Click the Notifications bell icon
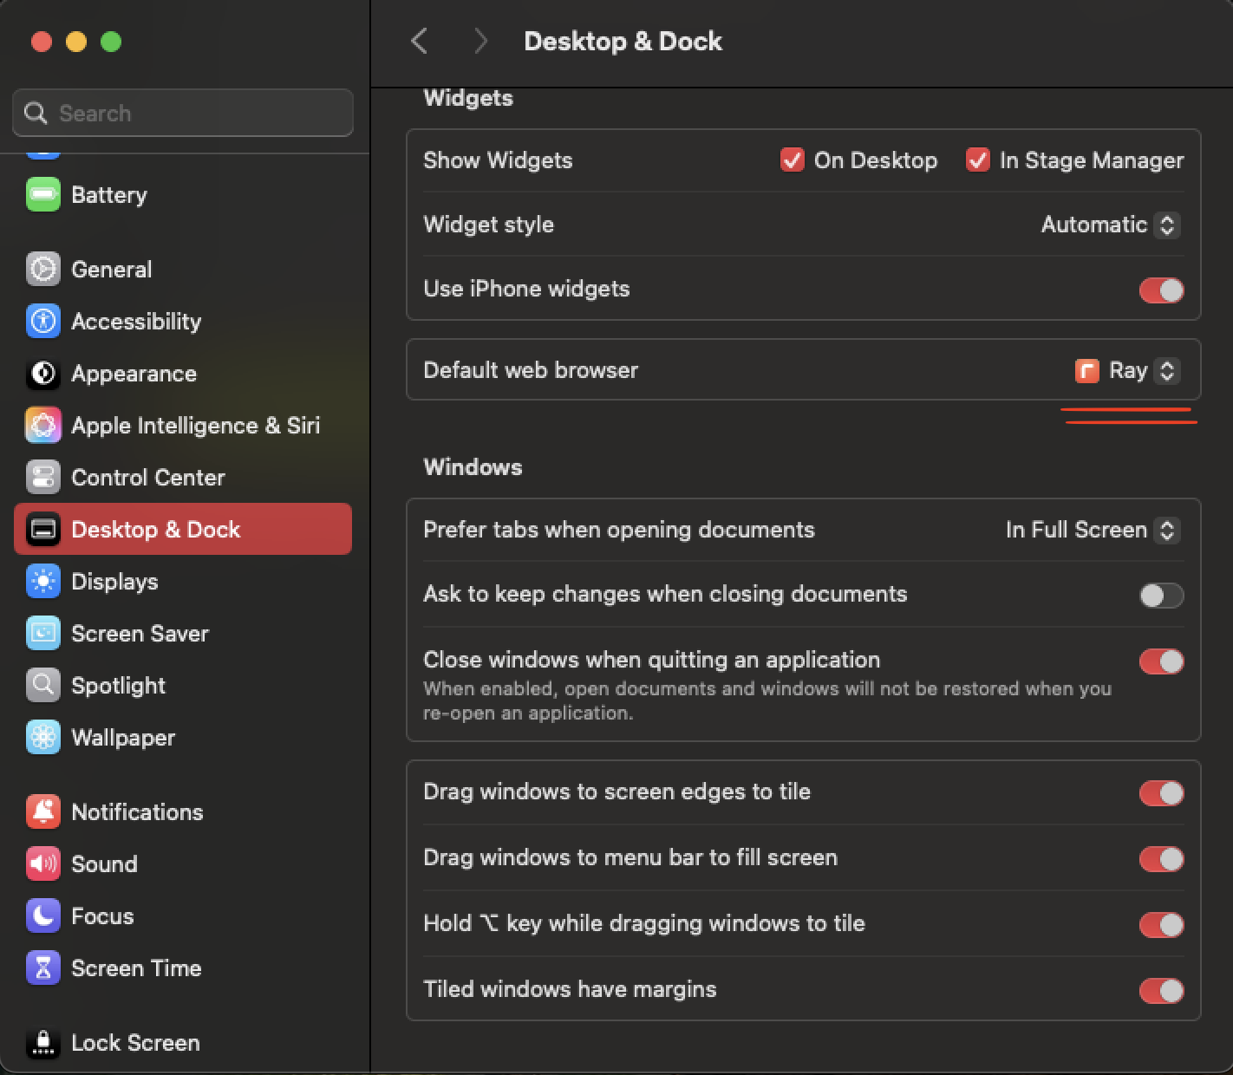The width and height of the screenshot is (1233, 1075). click(x=43, y=812)
